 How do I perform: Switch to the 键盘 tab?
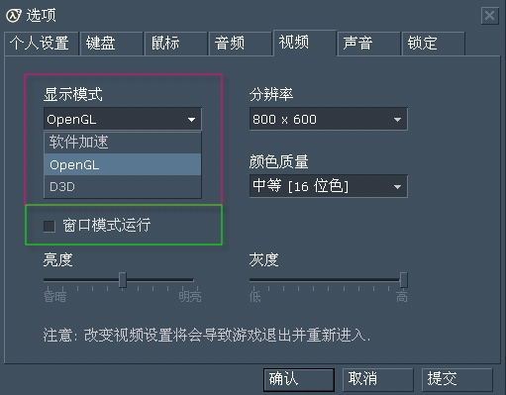112,44
